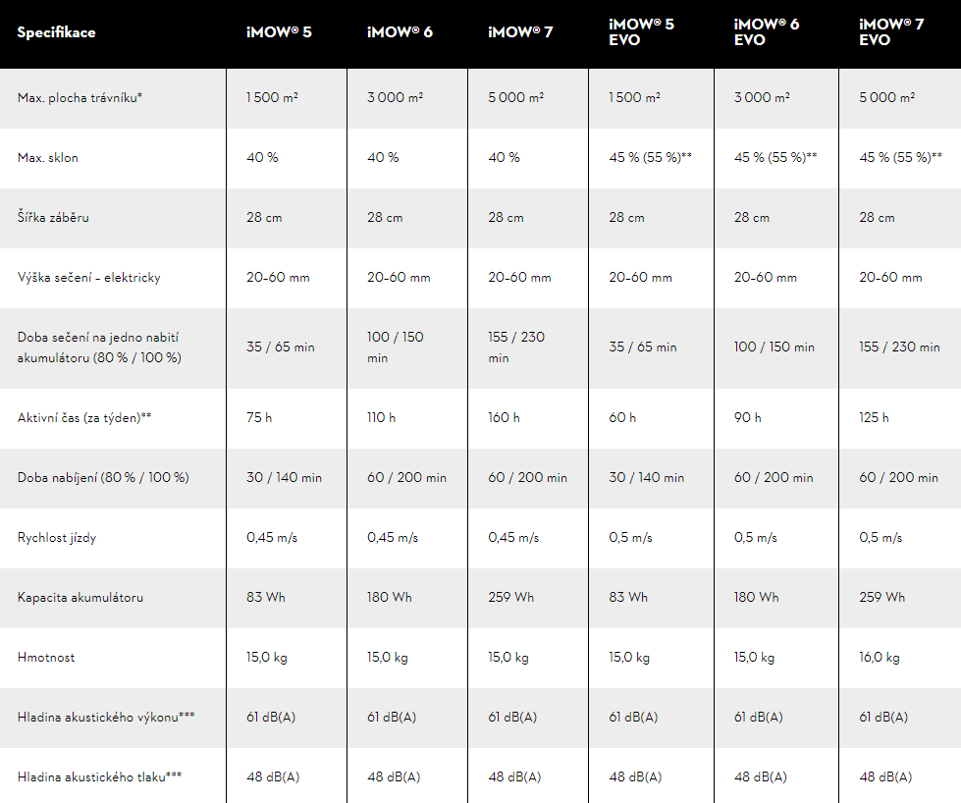The image size is (961, 803).
Task: Select the Max. sklon row label
Action: pos(48,157)
